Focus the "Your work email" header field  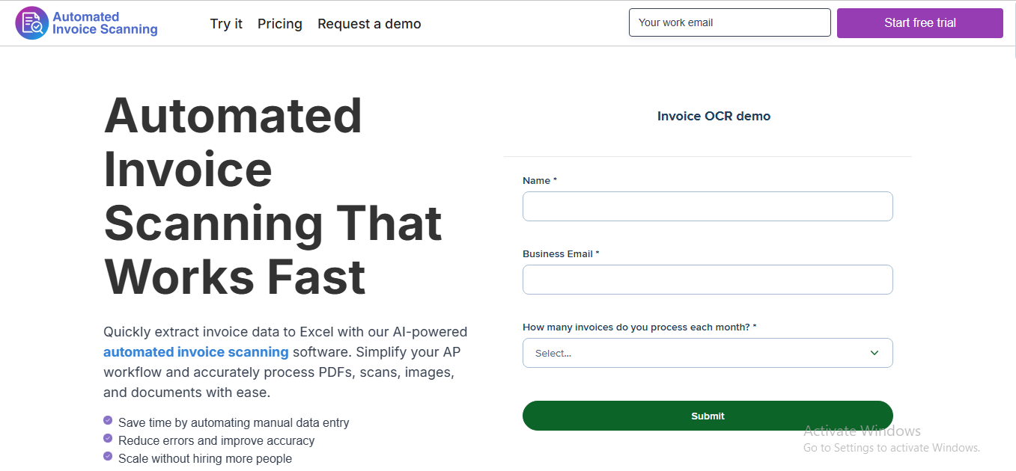click(x=729, y=22)
